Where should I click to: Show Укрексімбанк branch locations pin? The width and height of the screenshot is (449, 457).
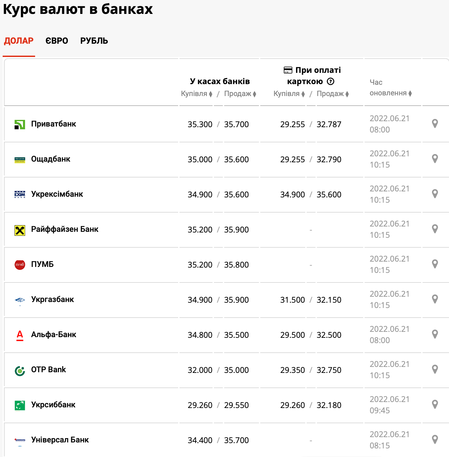coord(435,194)
